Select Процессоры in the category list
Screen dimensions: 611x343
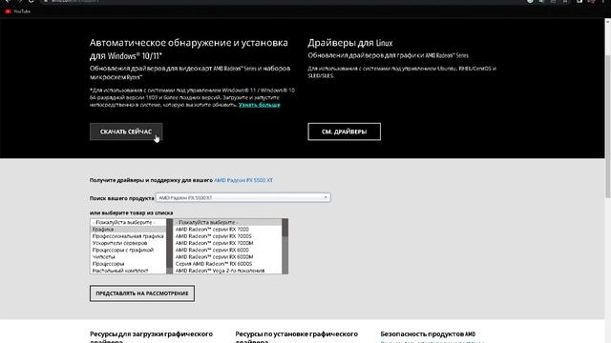click(x=128, y=264)
